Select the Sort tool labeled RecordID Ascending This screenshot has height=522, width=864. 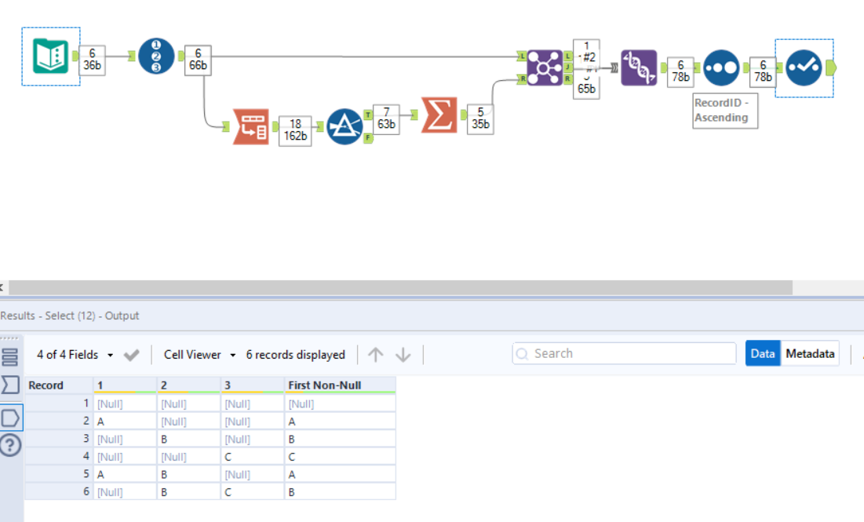pyautogui.click(x=721, y=68)
